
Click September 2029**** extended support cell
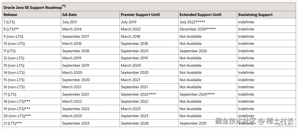[197, 94]
